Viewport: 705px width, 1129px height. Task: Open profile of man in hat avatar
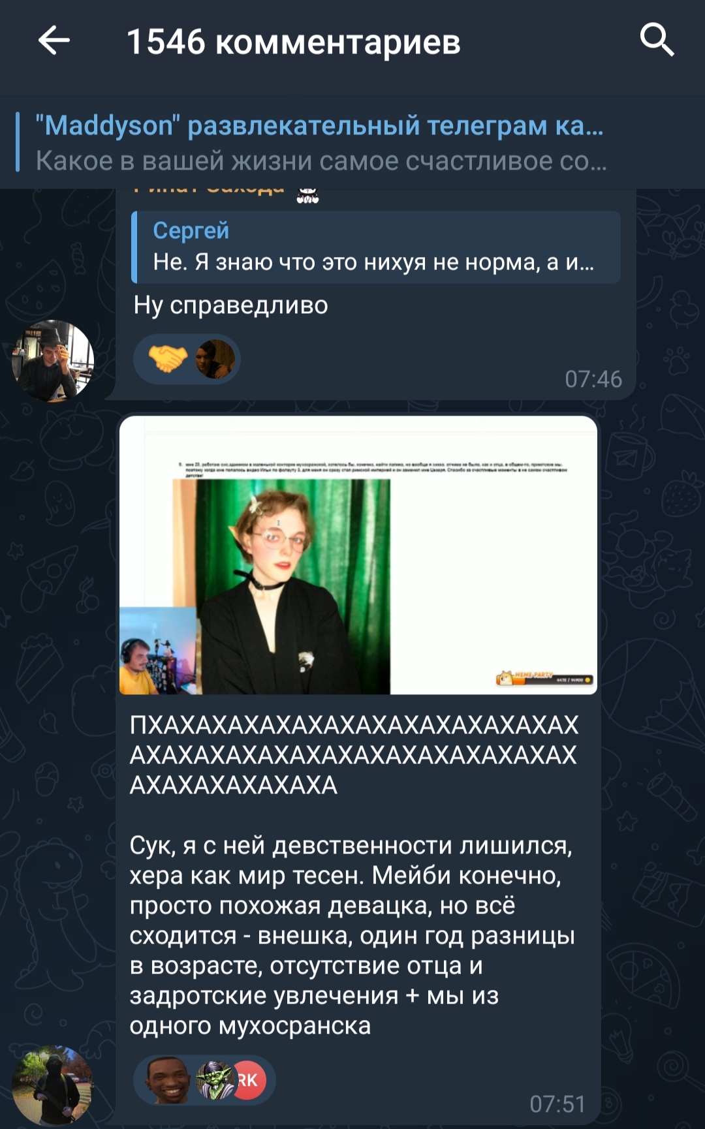pos(53,360)
